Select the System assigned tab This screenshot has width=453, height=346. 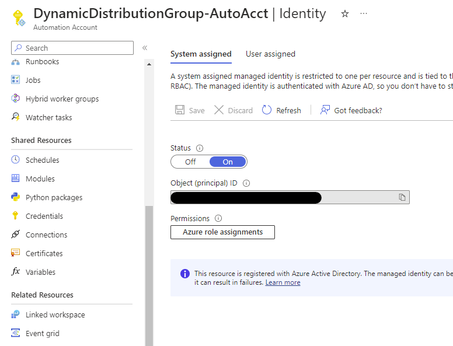click(201, 54)
